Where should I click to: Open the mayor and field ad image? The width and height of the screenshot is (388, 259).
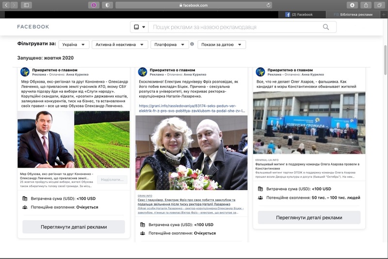coord(74,139)
